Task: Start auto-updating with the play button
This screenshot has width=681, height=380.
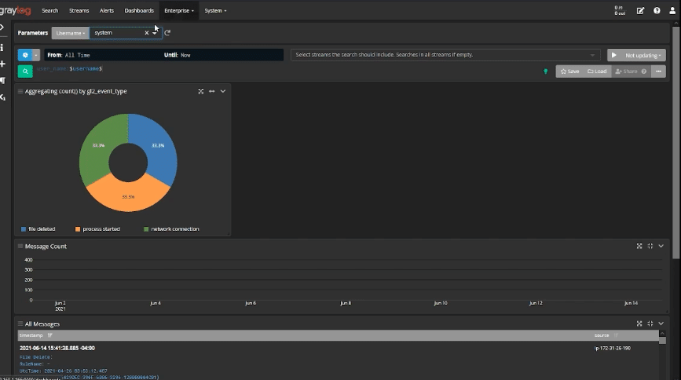Action: click(x=614, y=55)
